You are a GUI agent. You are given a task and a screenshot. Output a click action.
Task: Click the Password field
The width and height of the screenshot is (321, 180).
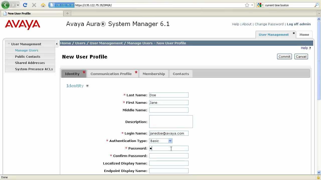[169, 148]
